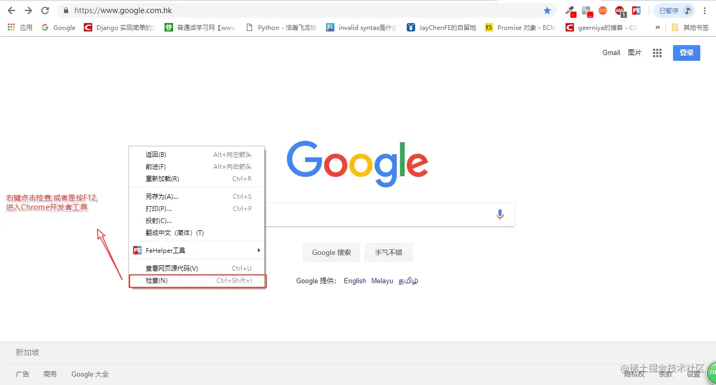Open the Google bookmark

(x=59, y=27)
